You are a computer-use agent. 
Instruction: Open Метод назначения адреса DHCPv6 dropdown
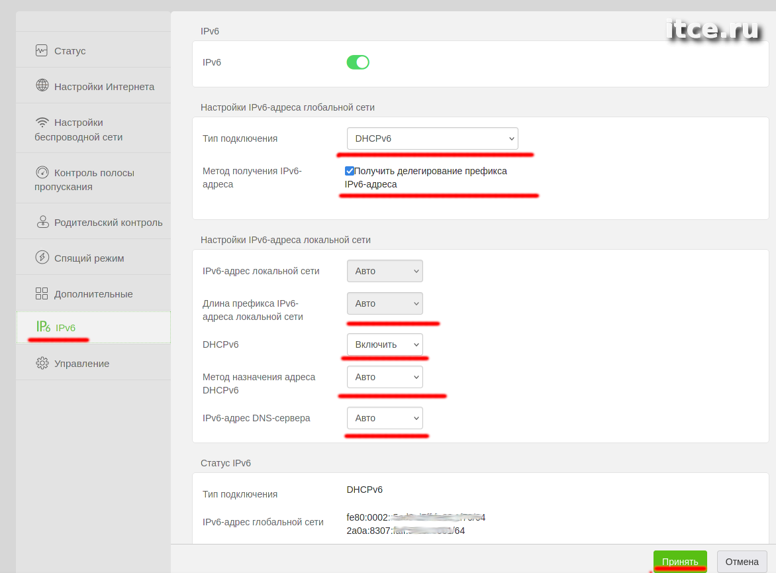(x=385, y=378)
